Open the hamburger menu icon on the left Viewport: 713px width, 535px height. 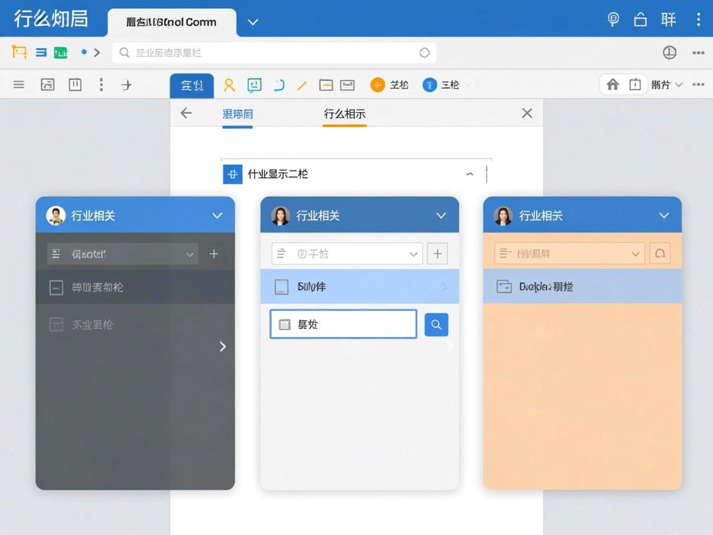19,85
